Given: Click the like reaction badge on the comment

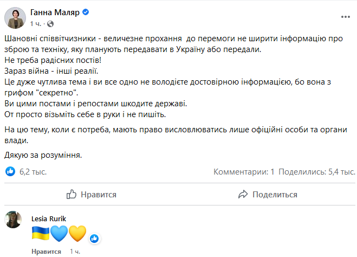Looking at the screenshot, I should pos(94,238).
